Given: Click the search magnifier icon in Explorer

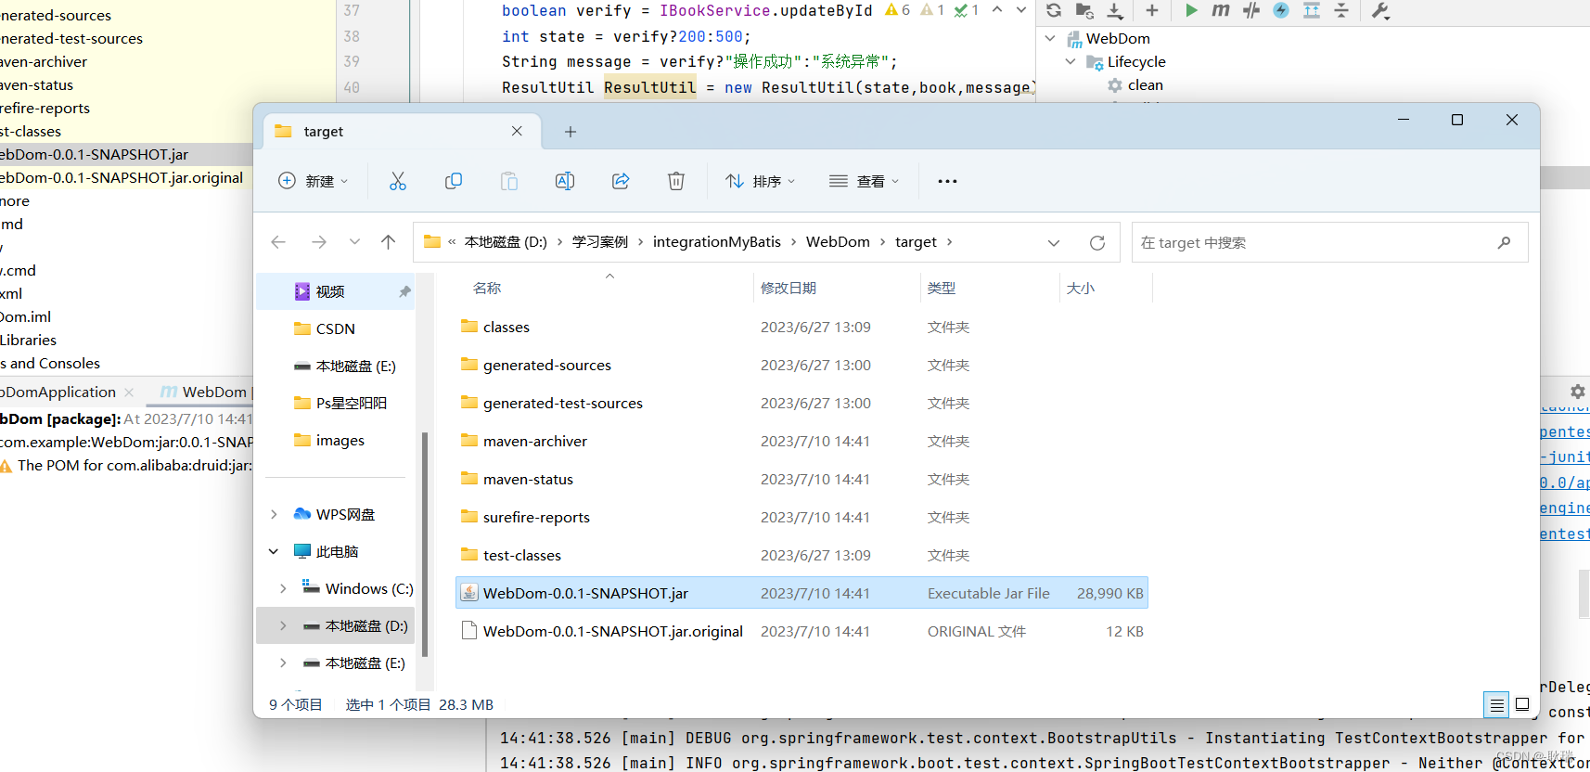Looking at the screenshot, I should [1504, 242].
